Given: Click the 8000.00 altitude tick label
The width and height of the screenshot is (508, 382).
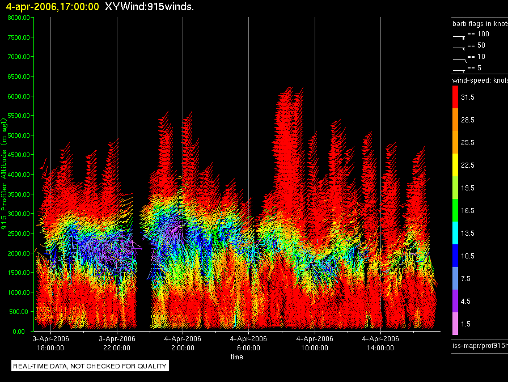Looking at the screenshot, I should click(19, 18).
